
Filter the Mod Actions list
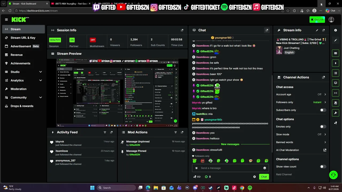176,132
